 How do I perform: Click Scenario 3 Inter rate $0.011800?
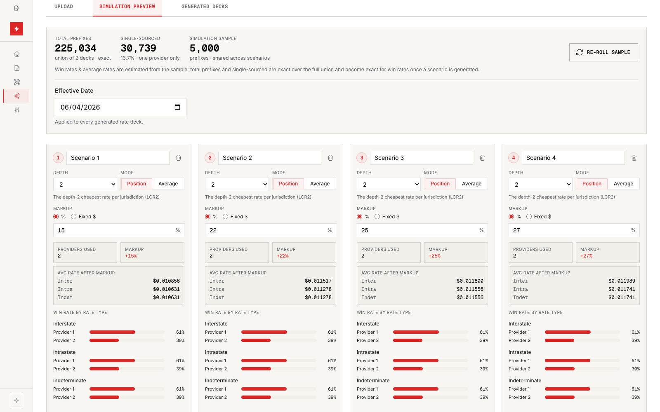470,281
